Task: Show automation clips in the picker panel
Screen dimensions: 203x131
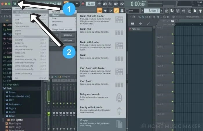Action: coord(148,24)
